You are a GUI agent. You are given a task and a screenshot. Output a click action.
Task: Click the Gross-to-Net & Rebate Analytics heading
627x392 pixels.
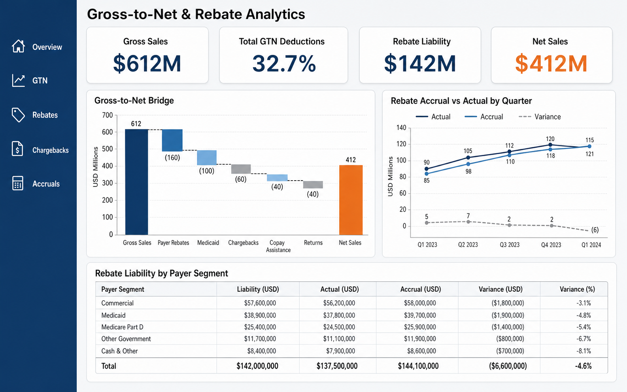(x=196, y=14)
